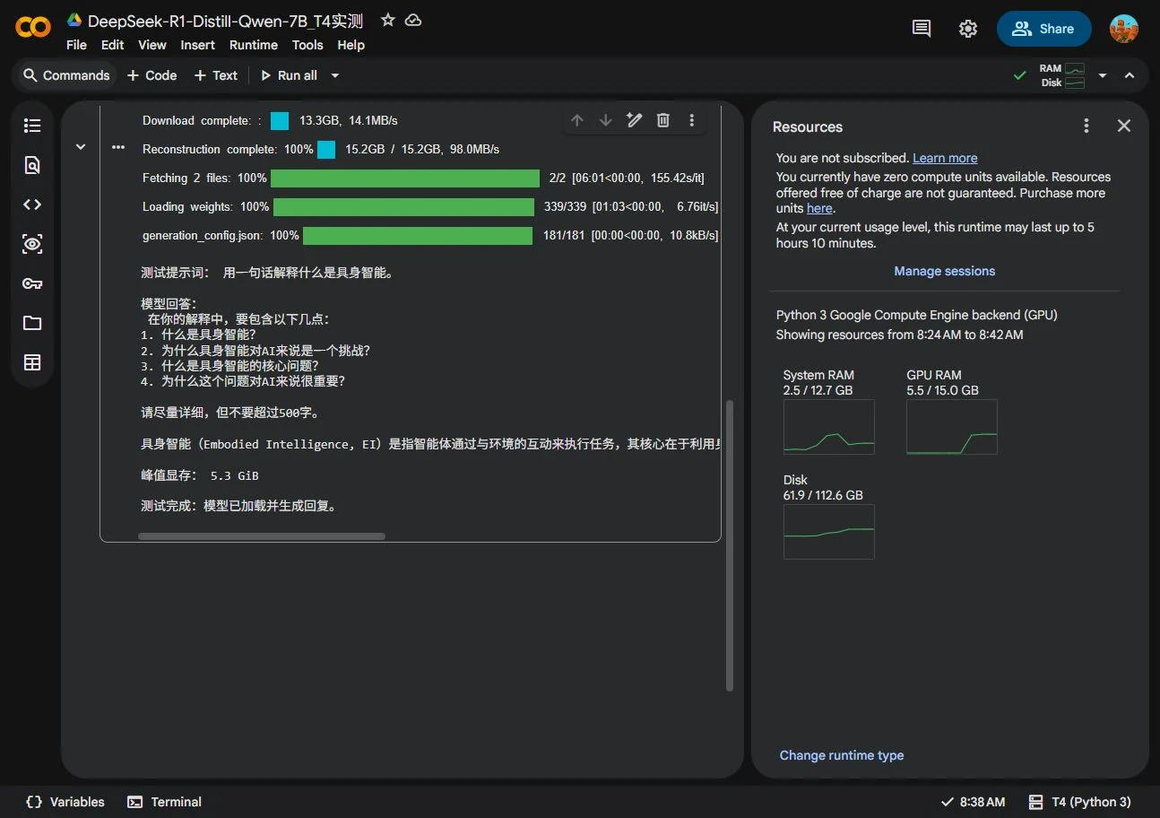Click the System RAM usage graph
1160x818 pixels.
coord(828,427)
